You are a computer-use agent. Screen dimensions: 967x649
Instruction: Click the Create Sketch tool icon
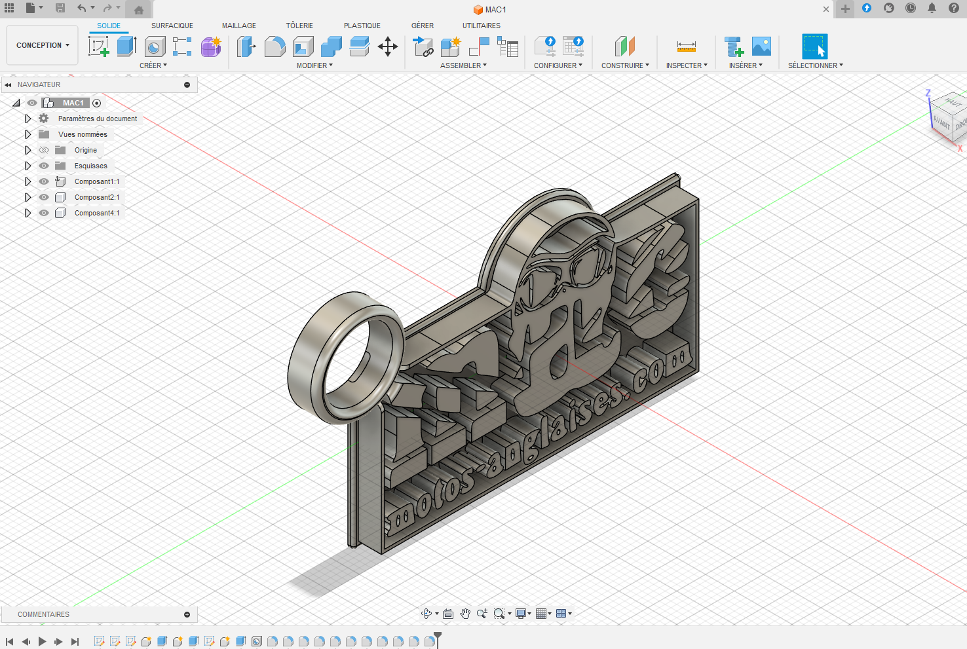pos(98,46)
